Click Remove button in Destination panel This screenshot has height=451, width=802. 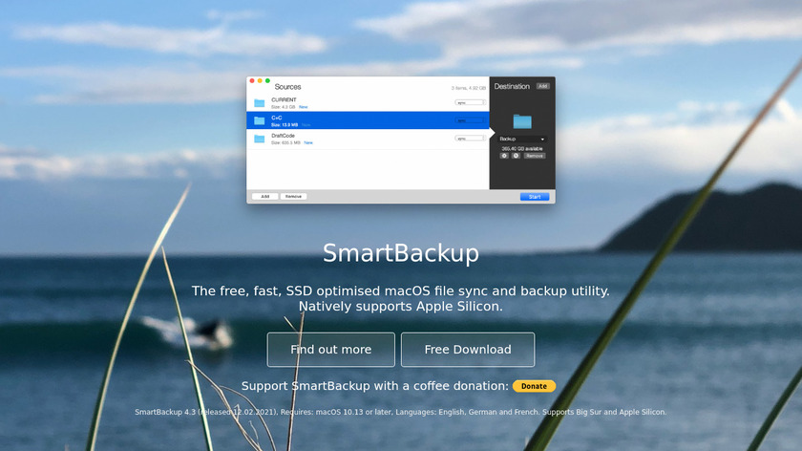point(535,156)
